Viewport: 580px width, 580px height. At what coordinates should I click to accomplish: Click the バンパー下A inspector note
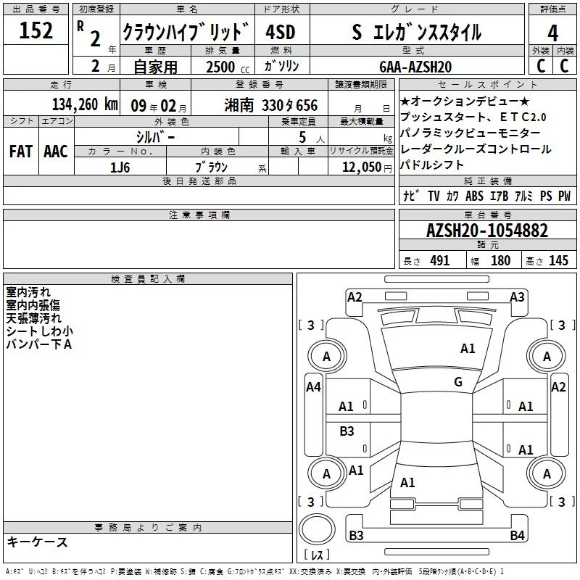[38, 344]
